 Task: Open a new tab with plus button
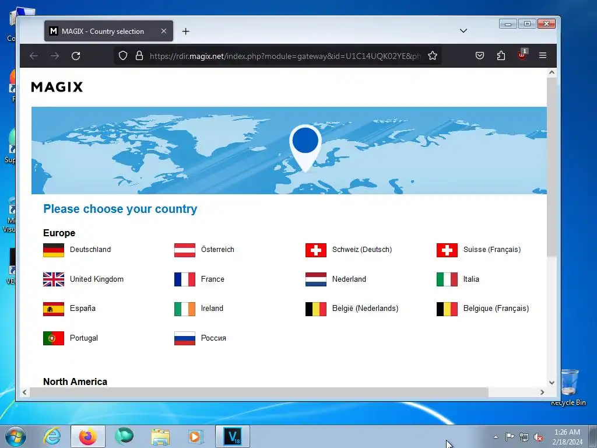(x=185, y=32)
